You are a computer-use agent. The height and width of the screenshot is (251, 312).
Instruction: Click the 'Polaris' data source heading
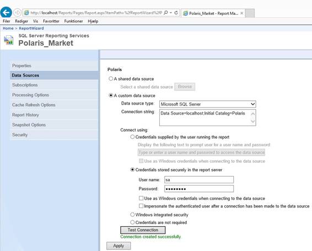(x=115, y=69)
